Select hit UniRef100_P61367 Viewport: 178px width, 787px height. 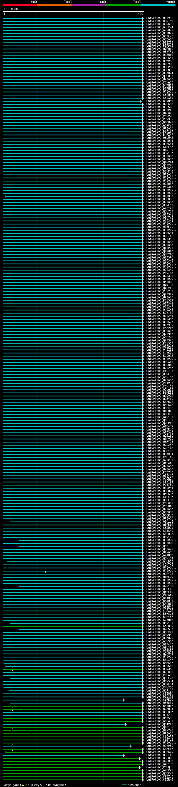click(159, 344)
